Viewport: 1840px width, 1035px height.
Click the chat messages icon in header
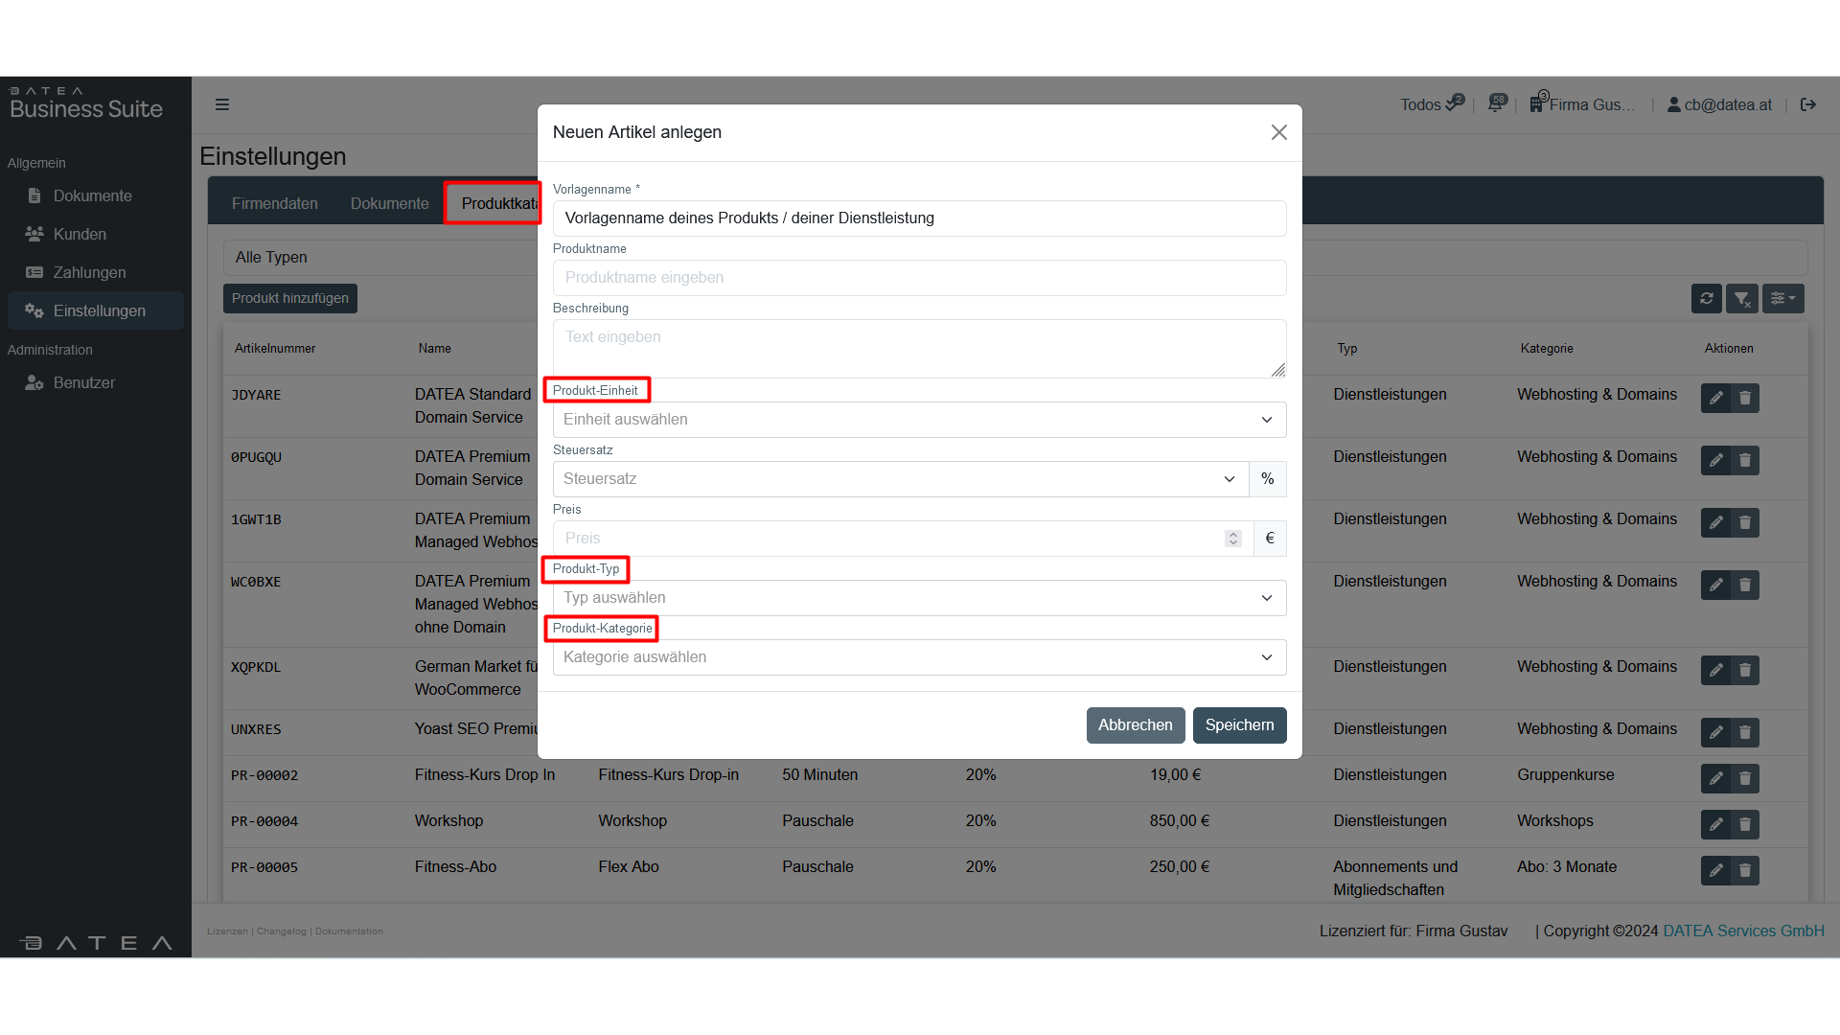point(1496,103)
